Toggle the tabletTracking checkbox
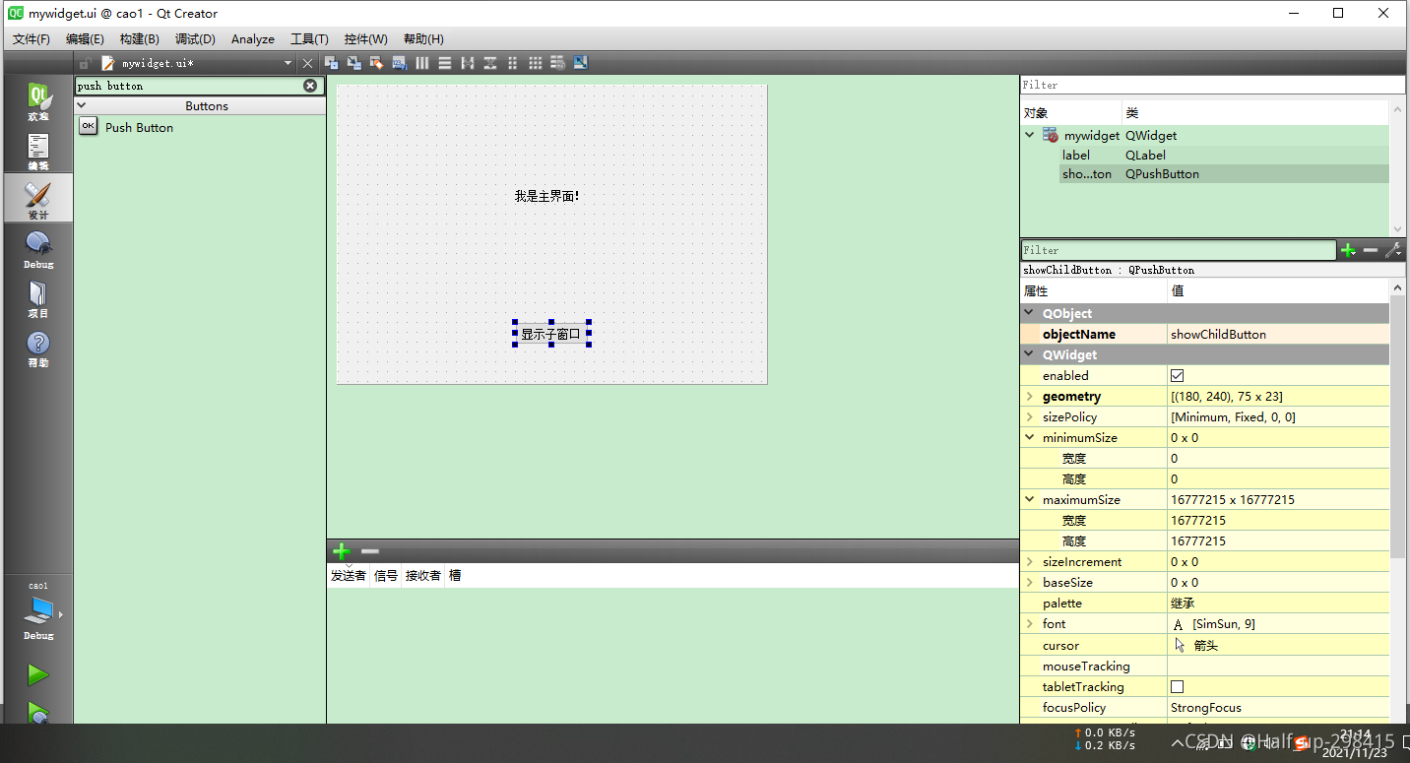1410x763 pixels. click(1177, 687)
